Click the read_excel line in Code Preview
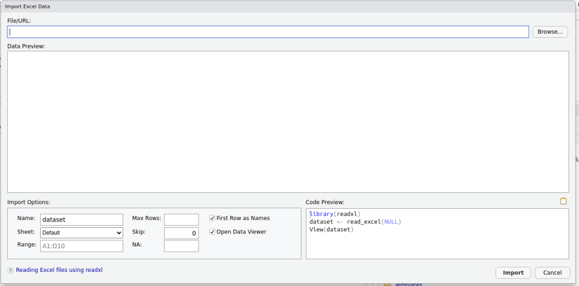This screenshot has height=286, width=579. 355,222
